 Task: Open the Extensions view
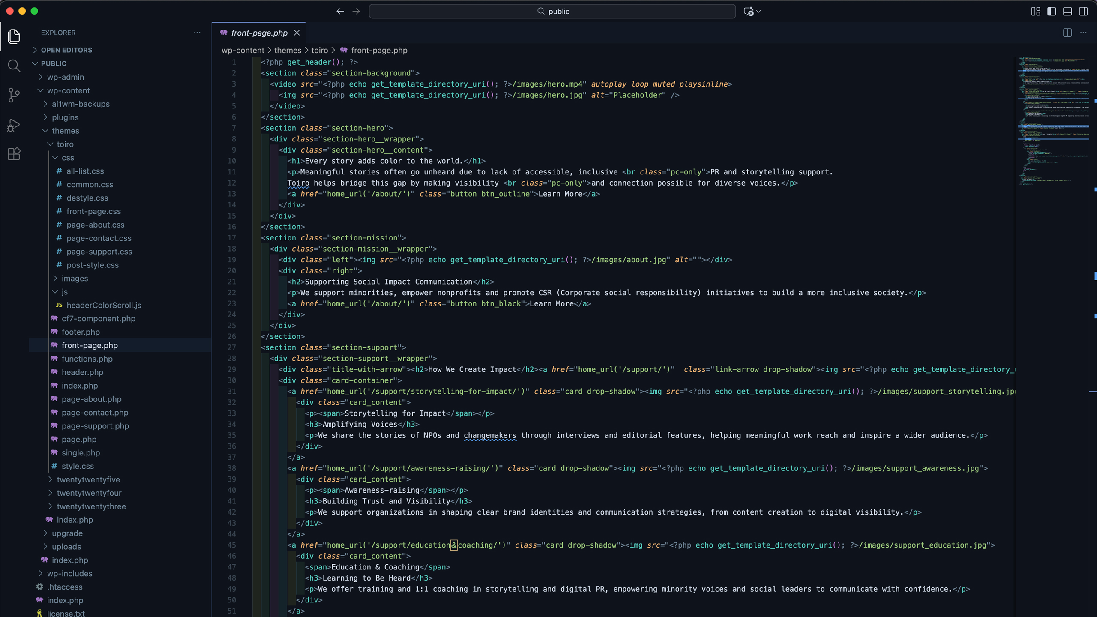point(14,154)
